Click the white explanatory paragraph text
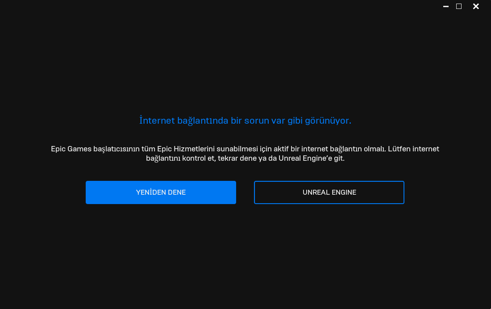 pos(245,153)
